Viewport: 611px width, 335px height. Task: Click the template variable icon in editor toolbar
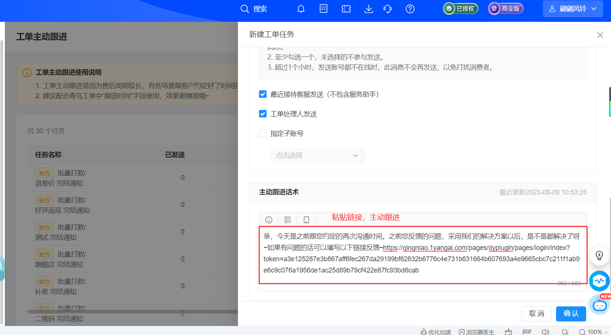[288, 220]
